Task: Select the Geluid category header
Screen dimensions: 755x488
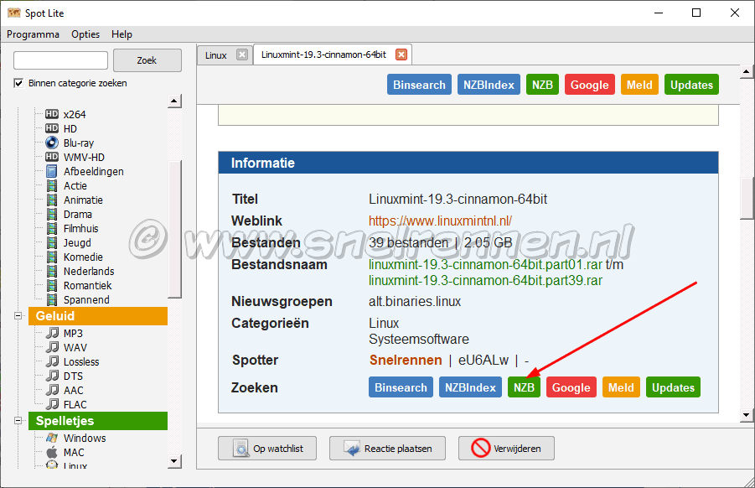Action: coord(98,316)
